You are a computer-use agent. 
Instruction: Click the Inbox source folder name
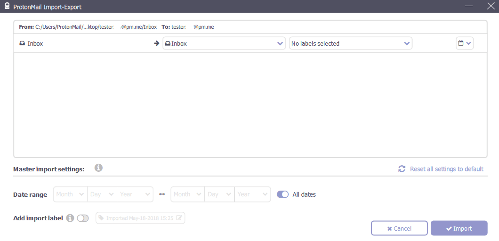point(35,44)
